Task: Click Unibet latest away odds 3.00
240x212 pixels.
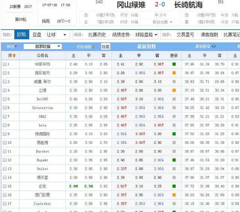Action: pyautogui.click(x=159, y=169)
